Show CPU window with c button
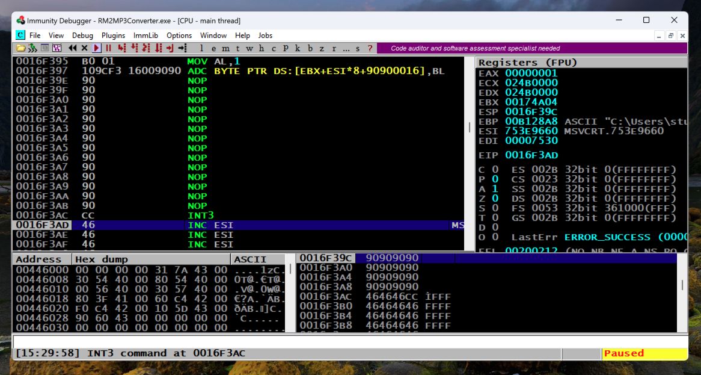701x375 pixels. (274, 48)
